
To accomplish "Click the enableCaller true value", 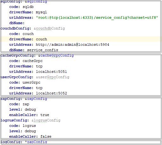I will tap(45, 115).
